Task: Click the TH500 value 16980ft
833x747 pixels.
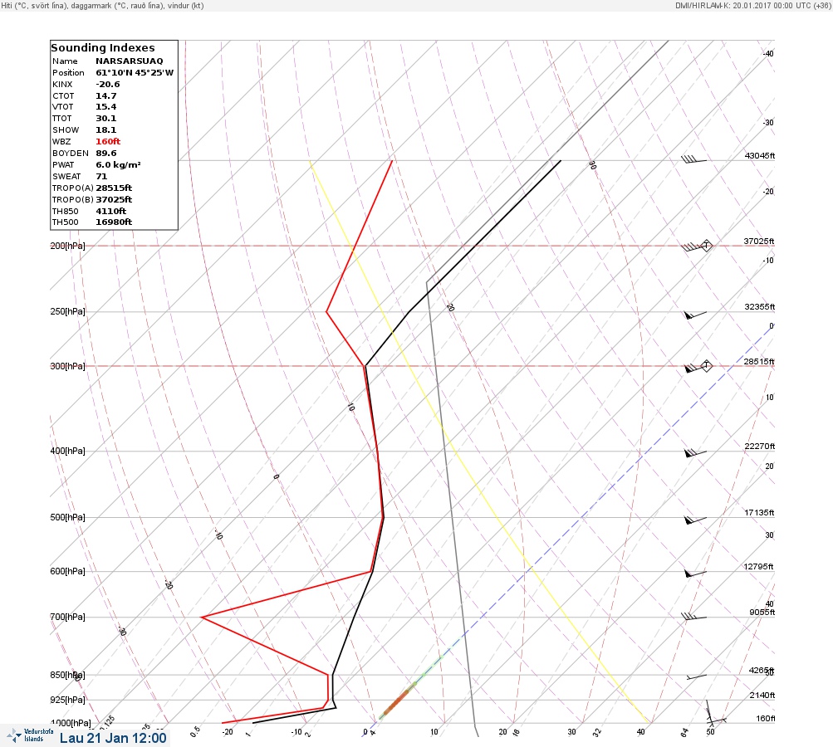Action: coord(114,222)
